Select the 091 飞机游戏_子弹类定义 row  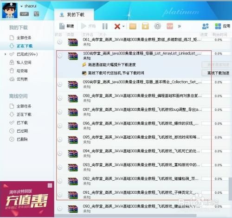pos(143,195)
